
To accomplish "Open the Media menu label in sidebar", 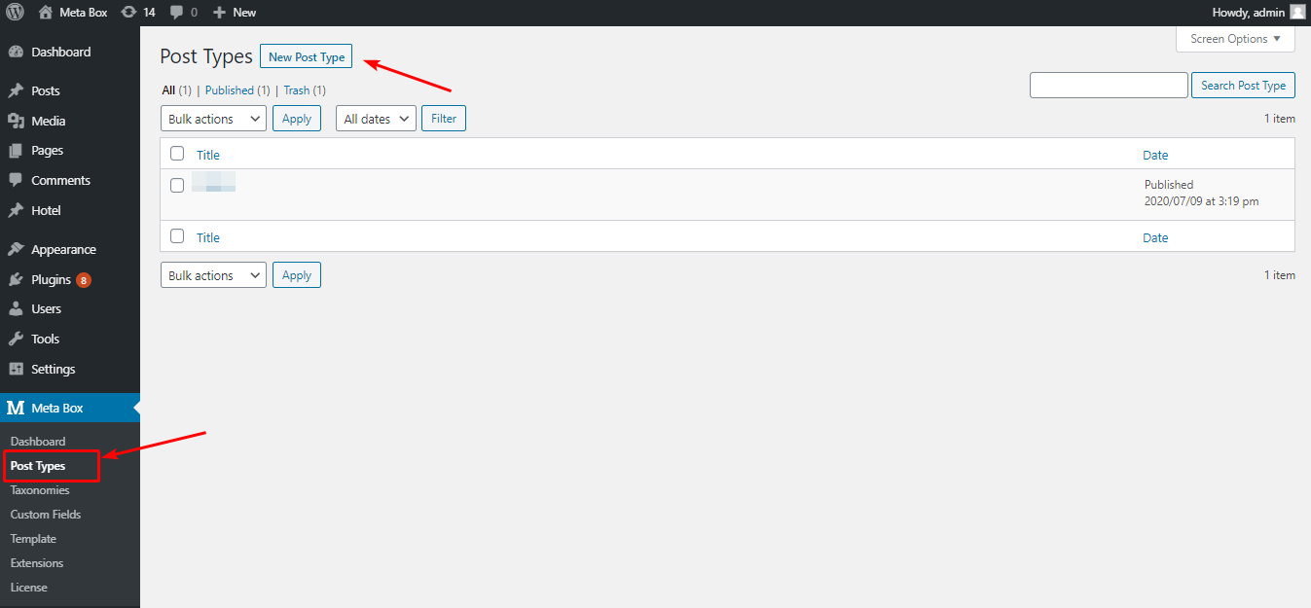I will pos(49,121).
